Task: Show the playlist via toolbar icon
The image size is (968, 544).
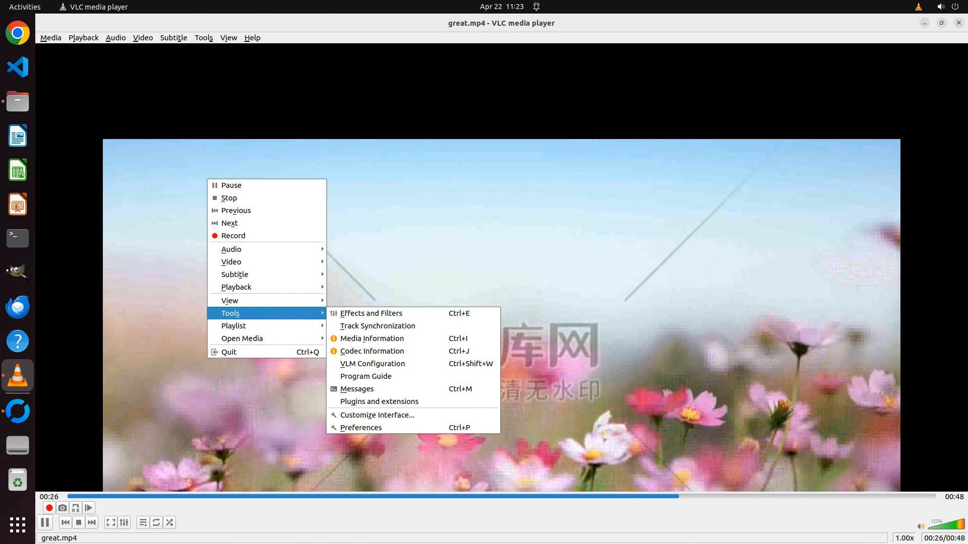Action: 143,522
